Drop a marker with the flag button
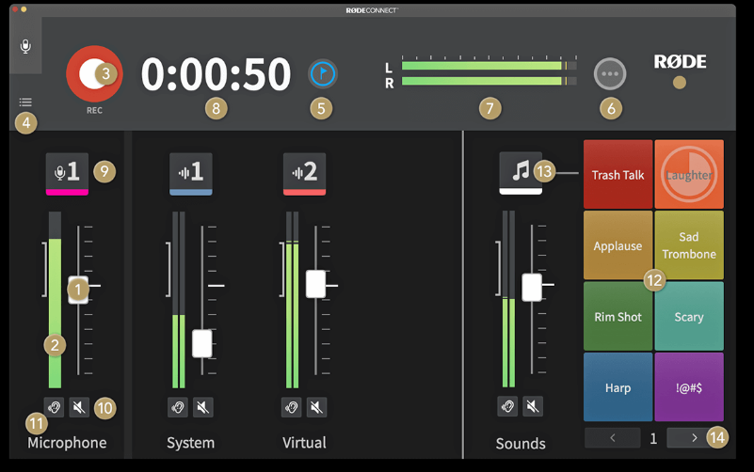 click(x=323, y=73)
